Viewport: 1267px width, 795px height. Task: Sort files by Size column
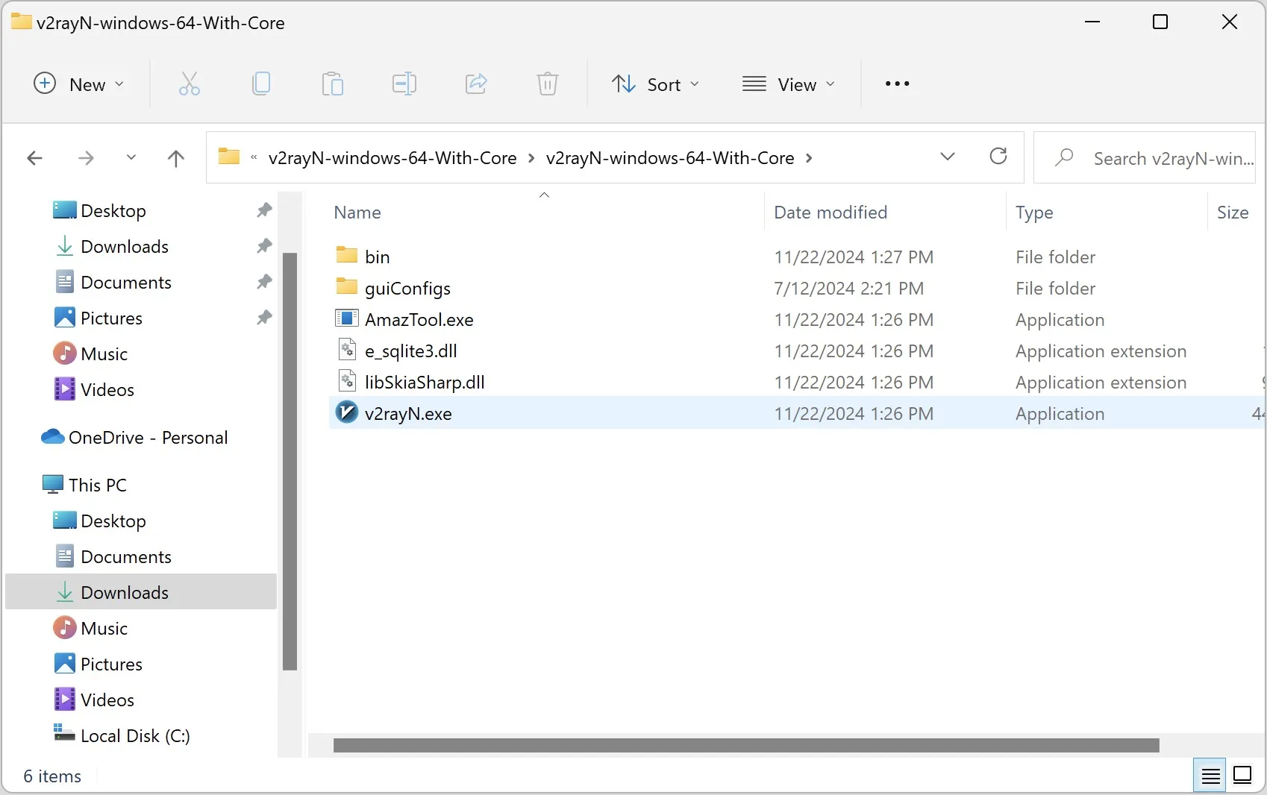tap(1233, 213)
